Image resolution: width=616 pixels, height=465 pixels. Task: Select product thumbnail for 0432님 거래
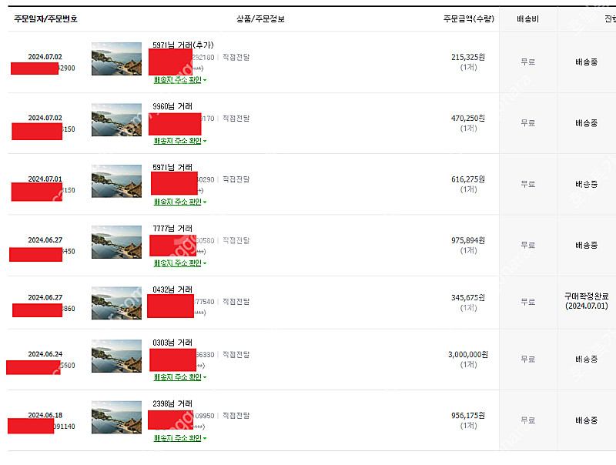click(116, 303)
